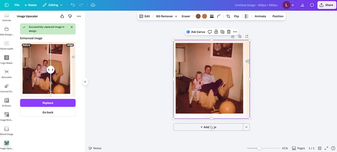337x152 pixels.
Task: Expand the Editing mode dropdown
Action: [x=53, y=5]
